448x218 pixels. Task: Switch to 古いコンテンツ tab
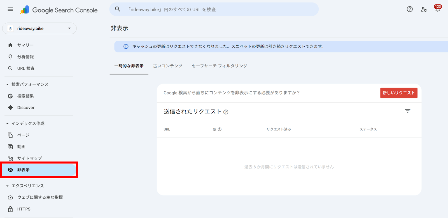[168, 66]
